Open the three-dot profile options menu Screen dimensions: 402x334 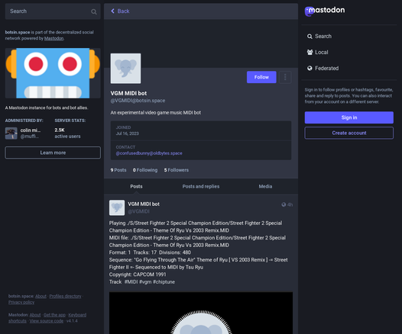285,77
